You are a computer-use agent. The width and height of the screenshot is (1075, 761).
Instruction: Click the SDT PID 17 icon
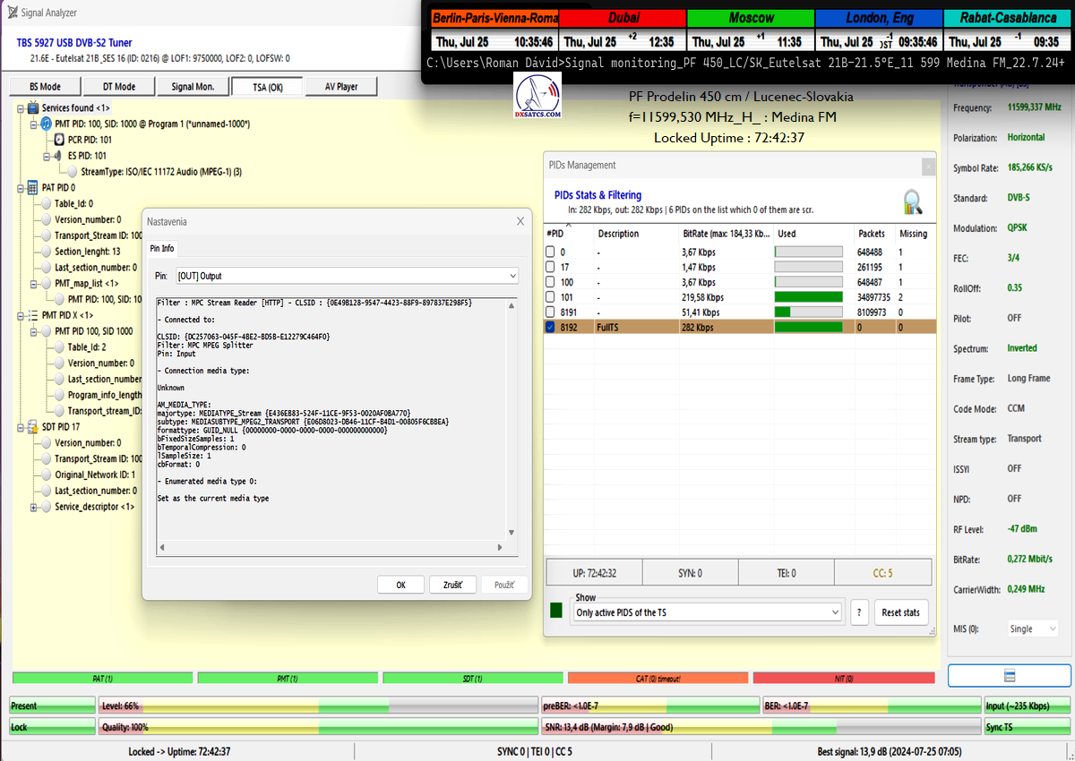point(32,427)
